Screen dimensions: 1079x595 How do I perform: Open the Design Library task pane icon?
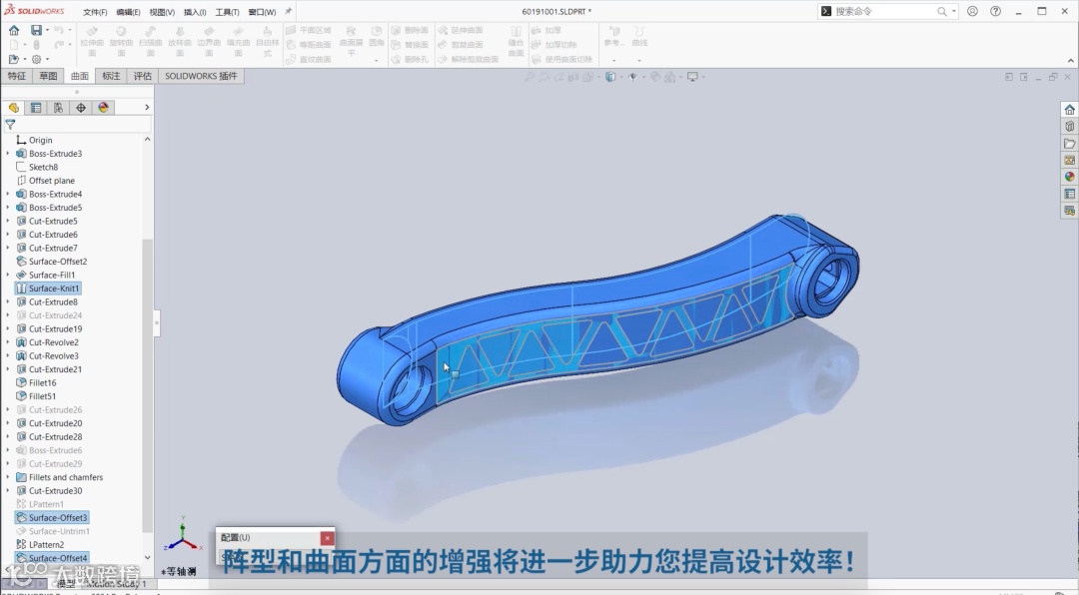point(1069,127)
